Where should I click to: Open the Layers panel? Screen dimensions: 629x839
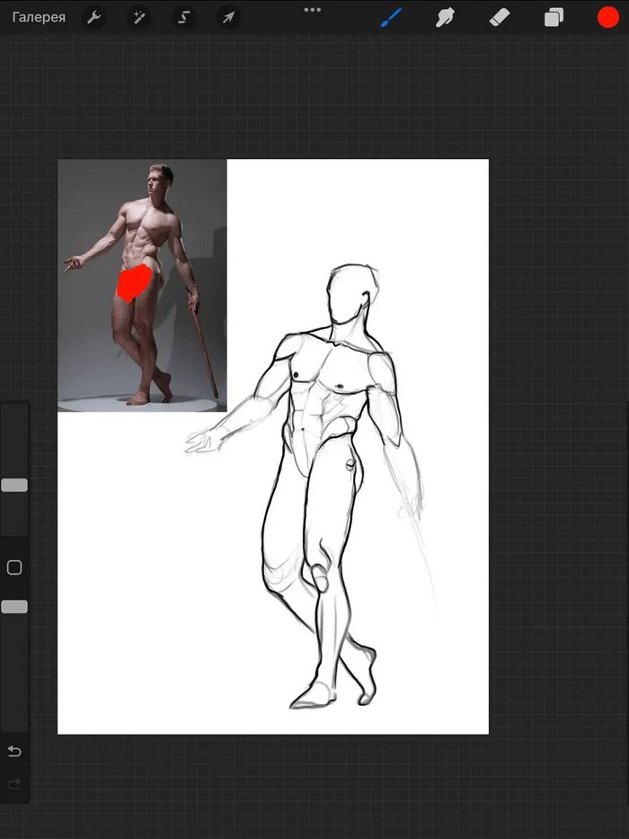(x=554, y=17)
